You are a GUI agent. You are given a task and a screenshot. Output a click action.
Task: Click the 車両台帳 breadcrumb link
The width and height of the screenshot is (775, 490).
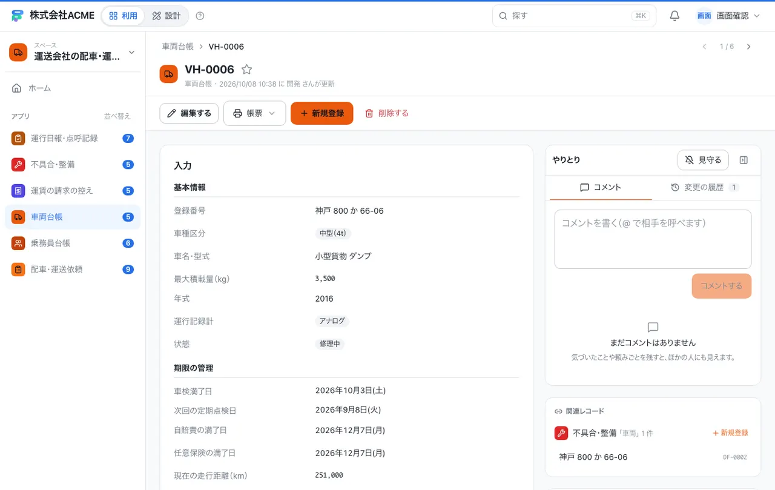pyautogui.click(x=178, y=47)
